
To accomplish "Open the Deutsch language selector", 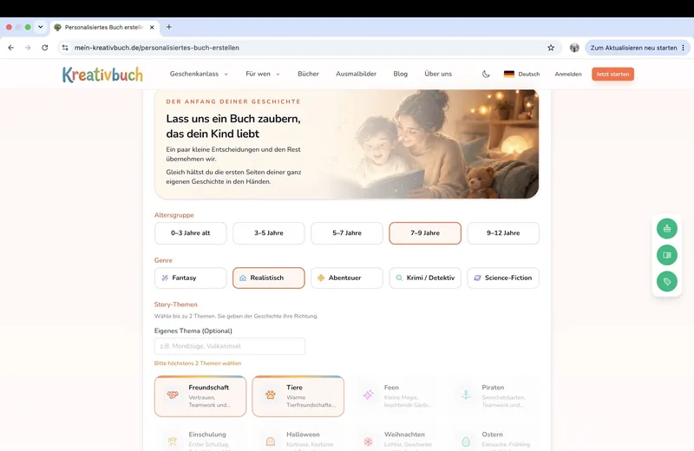I will click(x=522, y=74).
